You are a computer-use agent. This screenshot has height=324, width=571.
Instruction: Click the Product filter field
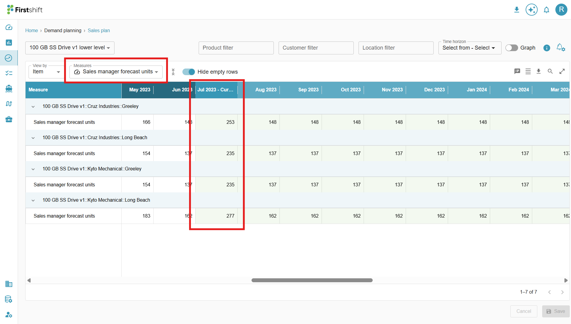(236, 48)
